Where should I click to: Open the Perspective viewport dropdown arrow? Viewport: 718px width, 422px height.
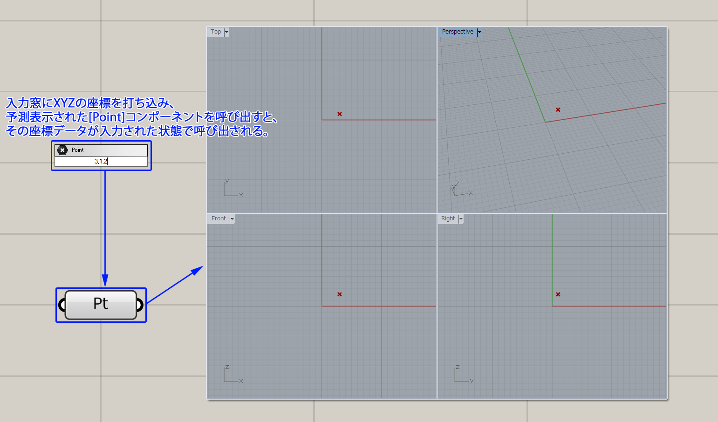tap(479, 32)
